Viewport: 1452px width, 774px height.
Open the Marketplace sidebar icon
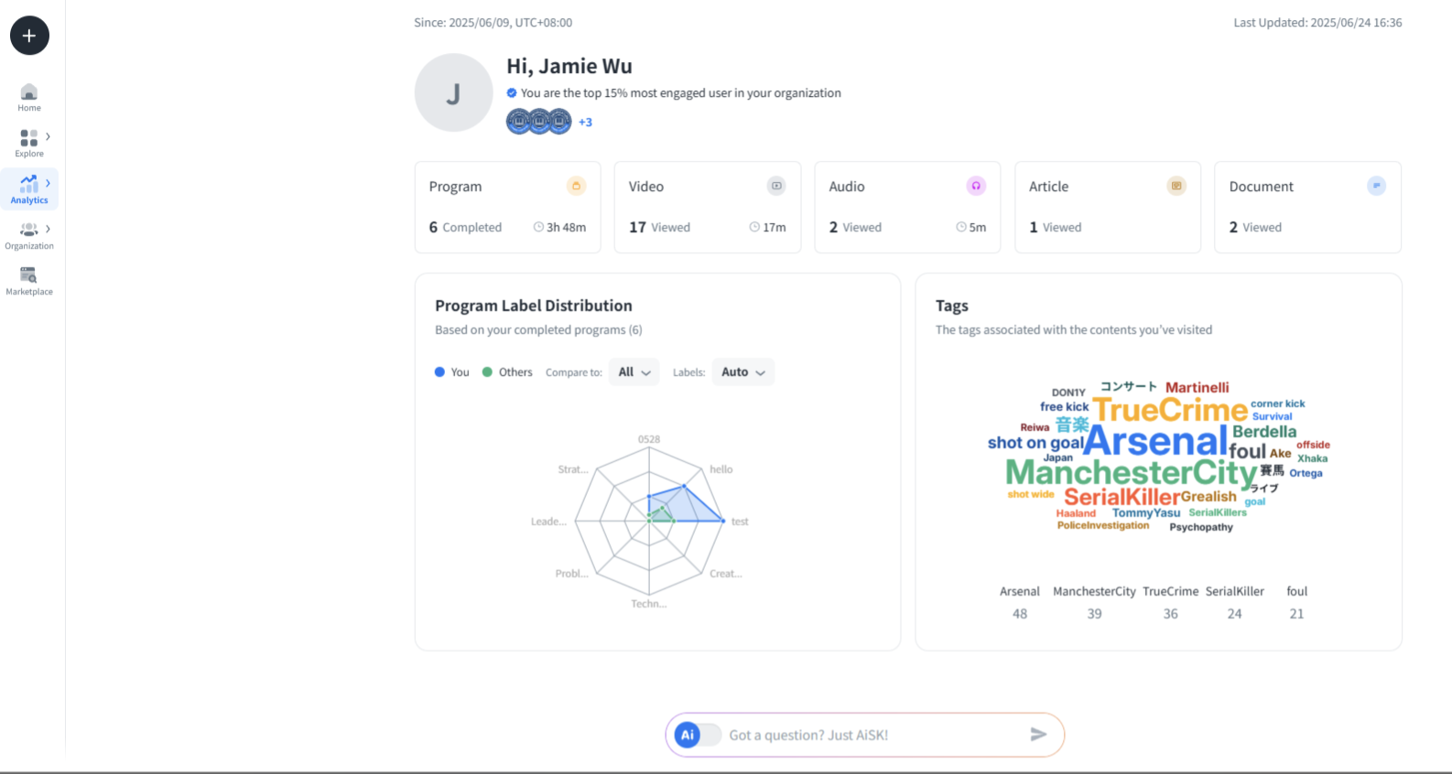[x=29, y=281]
